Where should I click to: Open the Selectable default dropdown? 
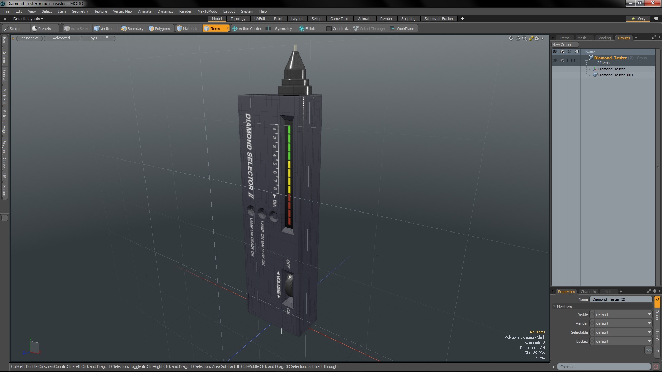click(621, 332)
